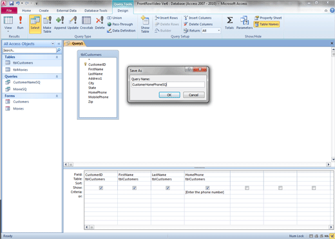Click Insert Rows in Query Setup
Viewport: 335px width, 239px height.
[166, 18]
